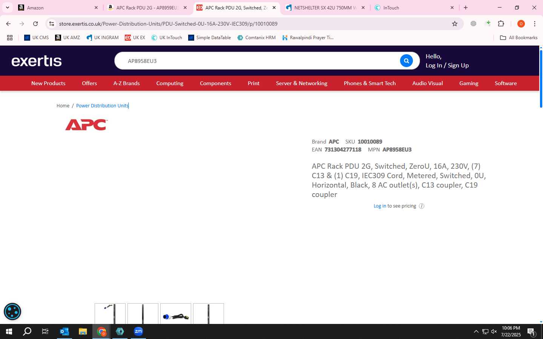Close the NETSHELTER SX 42U tab

click(363, 8)
